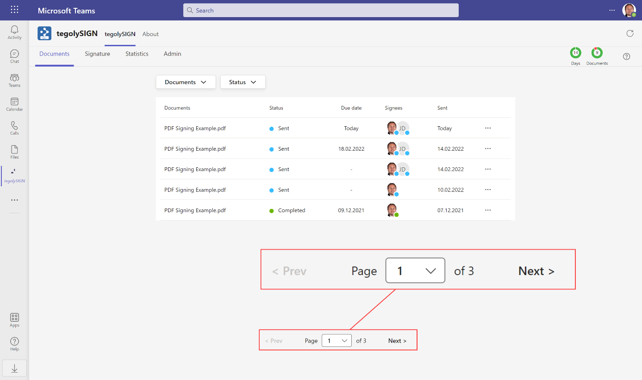The height and width of the screenshot is (380, 642).
Task: Click the signee photo in Completed row
Action: 392,210
